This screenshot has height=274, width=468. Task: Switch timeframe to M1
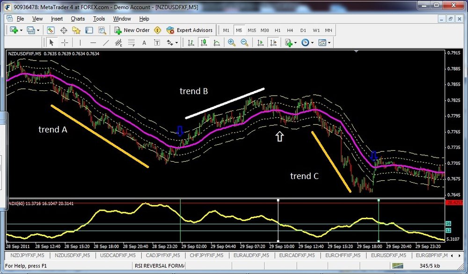pos(226,30)
